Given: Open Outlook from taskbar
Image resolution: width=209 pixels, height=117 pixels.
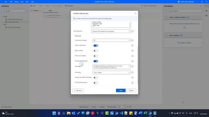Looking at the screenshot, I should tap(73, 113).
